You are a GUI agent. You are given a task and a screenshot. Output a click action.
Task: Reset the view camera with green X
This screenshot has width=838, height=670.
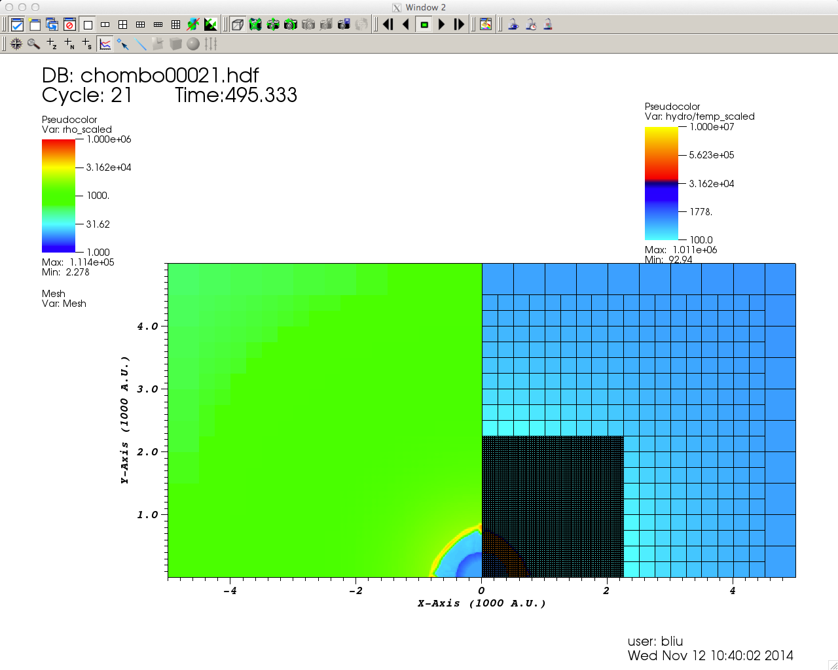click(255, 25)
